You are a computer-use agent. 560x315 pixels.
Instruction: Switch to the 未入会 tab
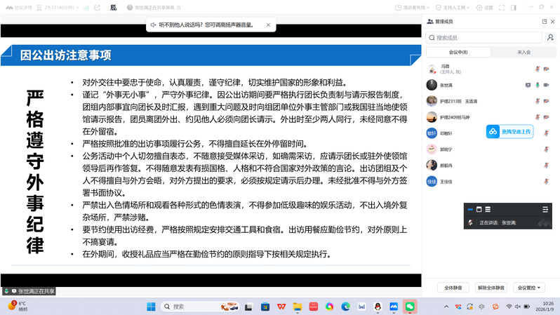524,52
